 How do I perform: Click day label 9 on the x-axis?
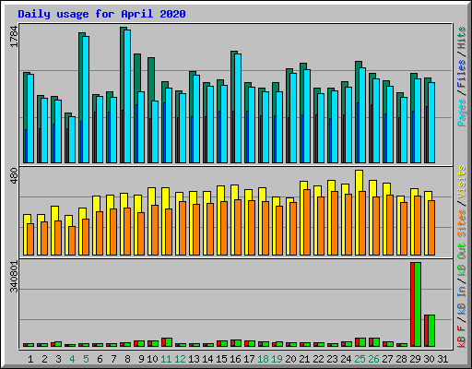(141, 359)
